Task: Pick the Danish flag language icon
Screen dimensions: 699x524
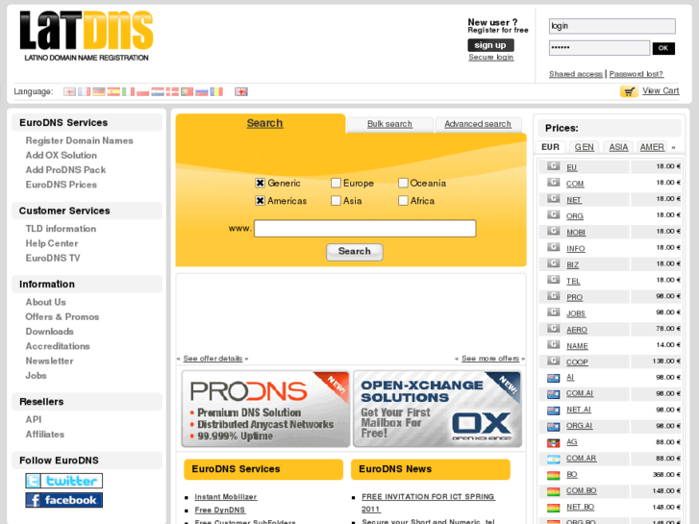Action: [172, 91]
